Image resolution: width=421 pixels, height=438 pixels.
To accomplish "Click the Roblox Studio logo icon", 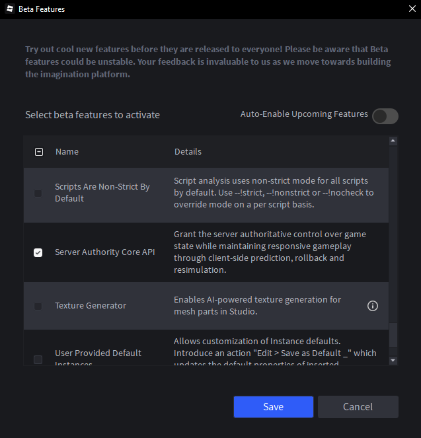I will coord(10,9).
